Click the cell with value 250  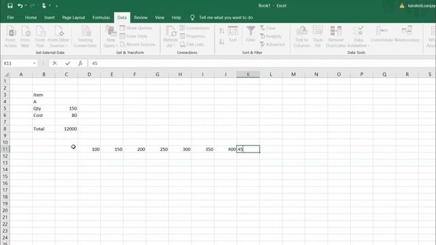tap(157, 149)
